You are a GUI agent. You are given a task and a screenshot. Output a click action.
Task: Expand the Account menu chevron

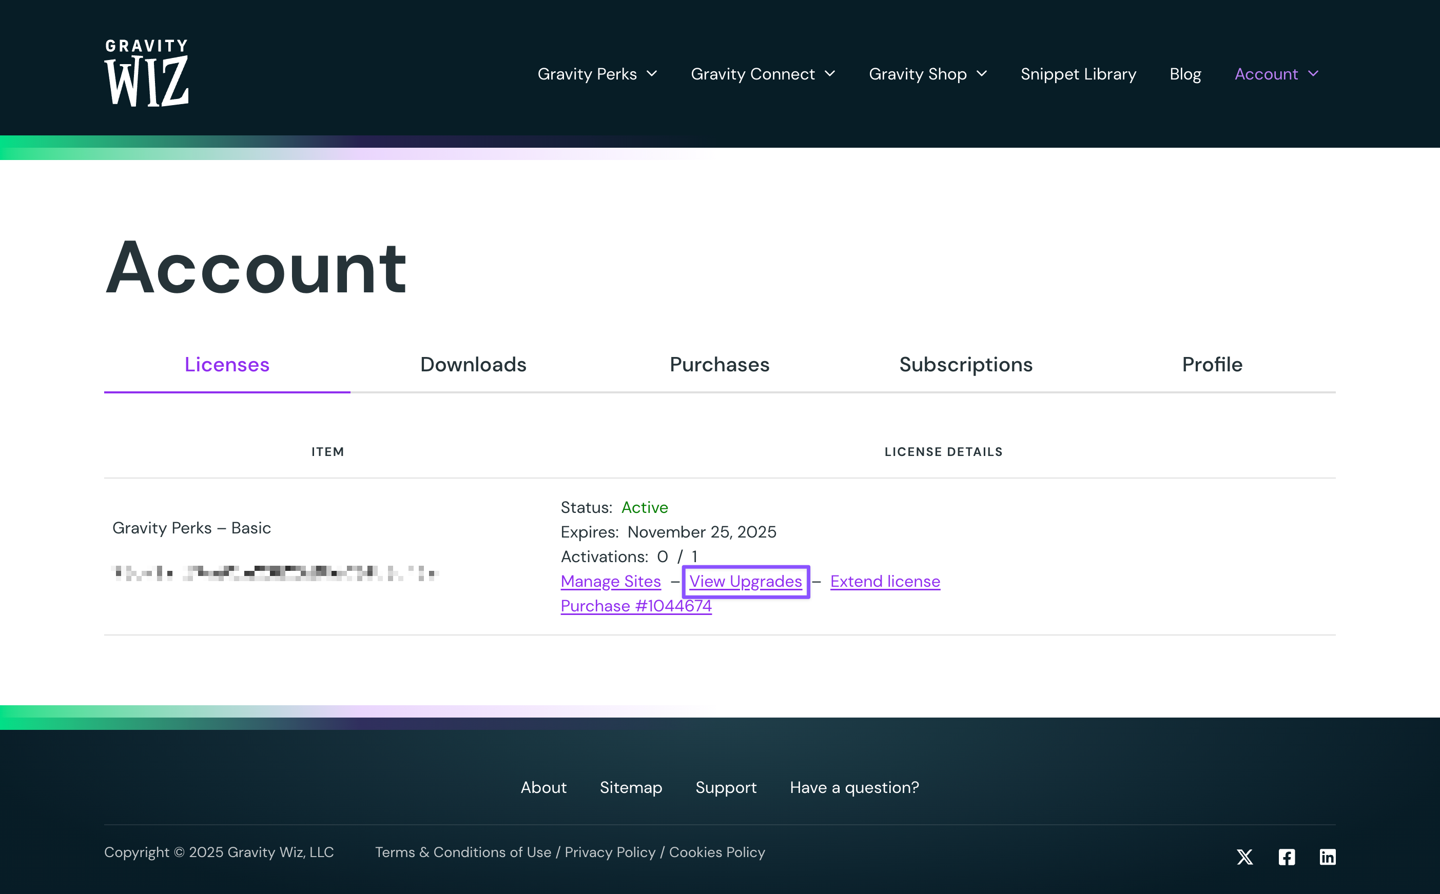tap(1313, 74)
